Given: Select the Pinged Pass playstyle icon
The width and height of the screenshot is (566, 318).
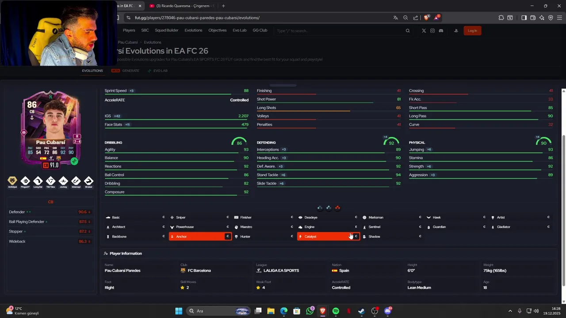Looking at the screenshot, I should click(25, 181).
